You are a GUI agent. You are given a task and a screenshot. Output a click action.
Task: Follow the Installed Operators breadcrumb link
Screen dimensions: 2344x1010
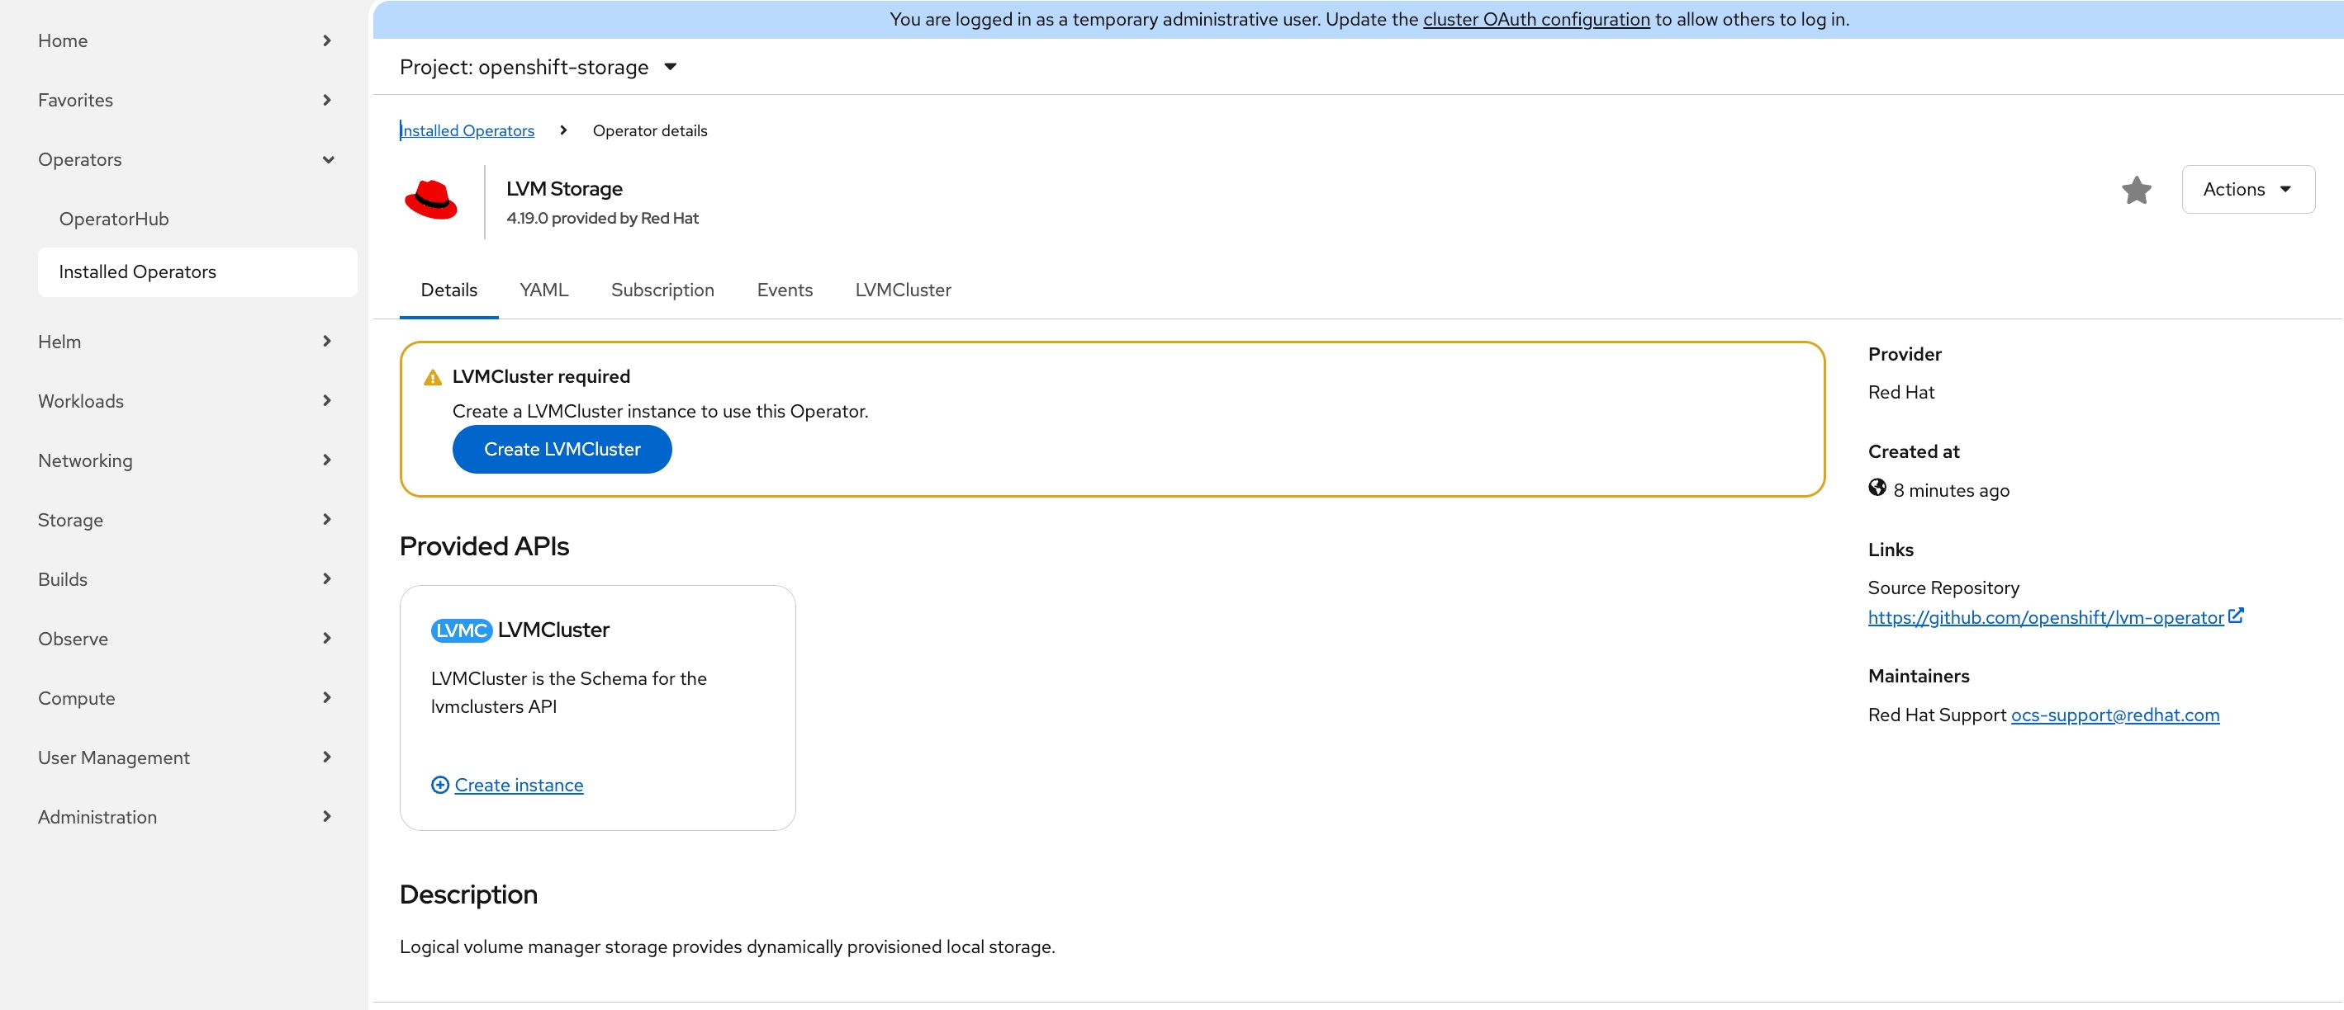[467, 131]
